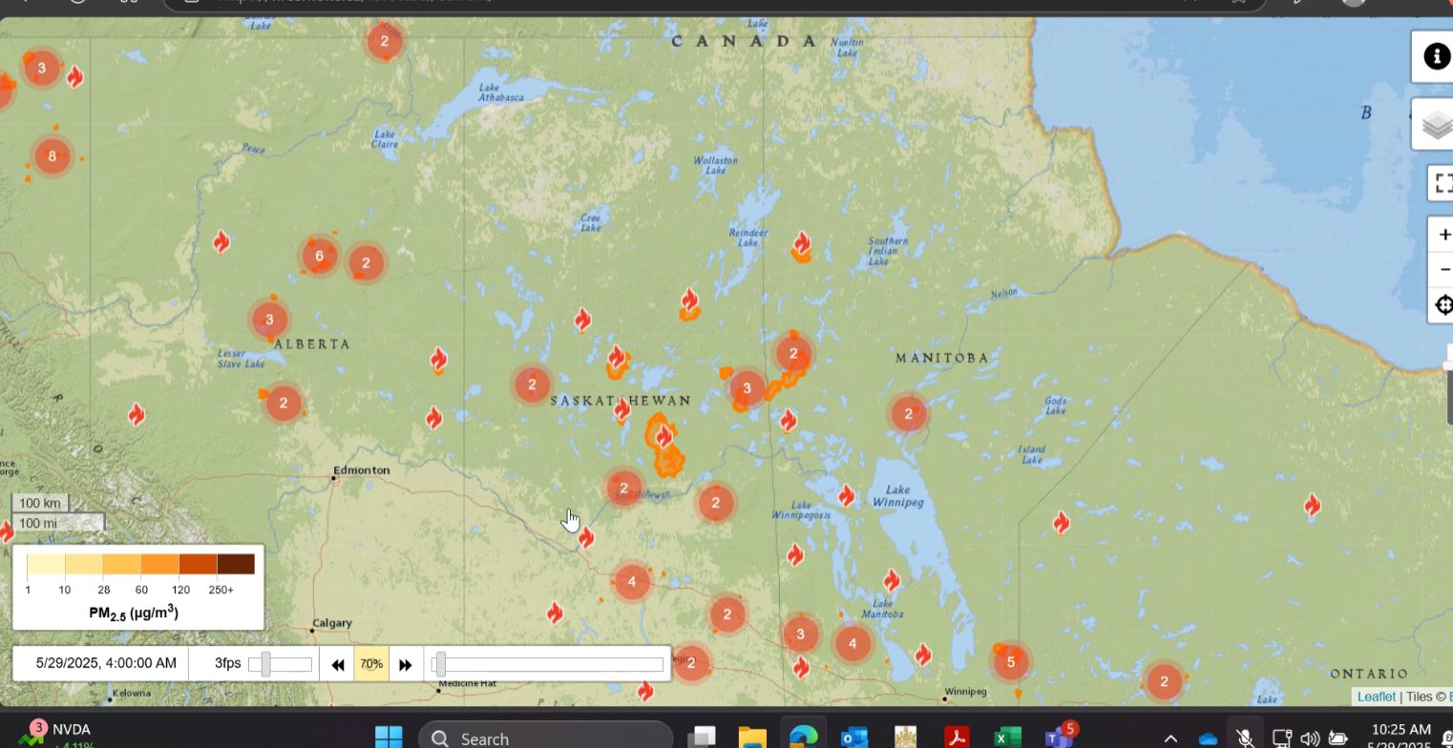Screen dimensions: 1453x748
Task: Switch to Microsoft Edge on taskbar
Action: click(x=803, y=738)
